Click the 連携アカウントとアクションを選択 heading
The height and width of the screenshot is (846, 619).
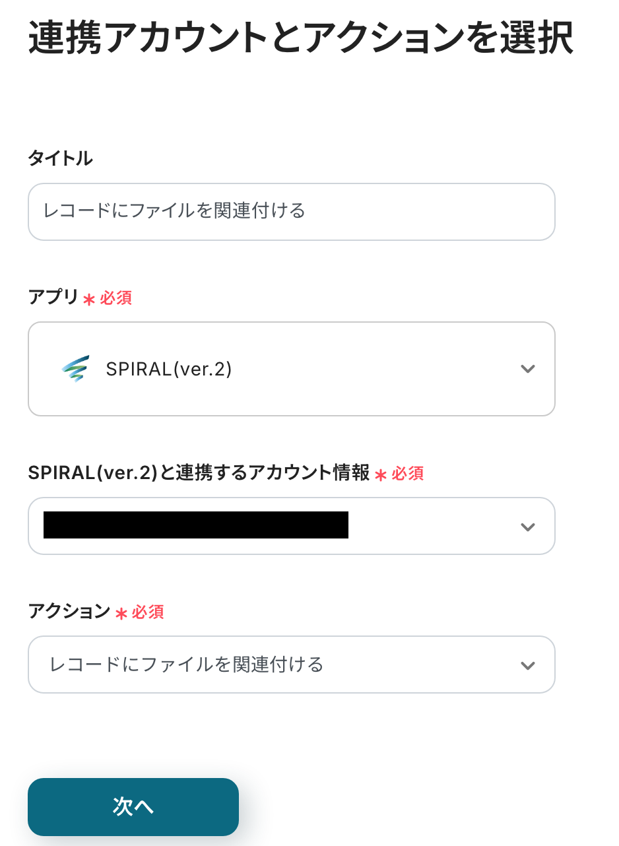tap(300, 39)
